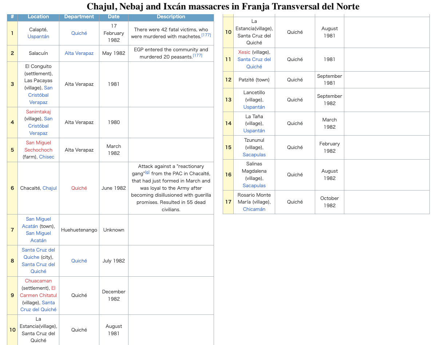Open San Cristóbal Verapaz link in Sanimtakaj row

click(39, 126)
